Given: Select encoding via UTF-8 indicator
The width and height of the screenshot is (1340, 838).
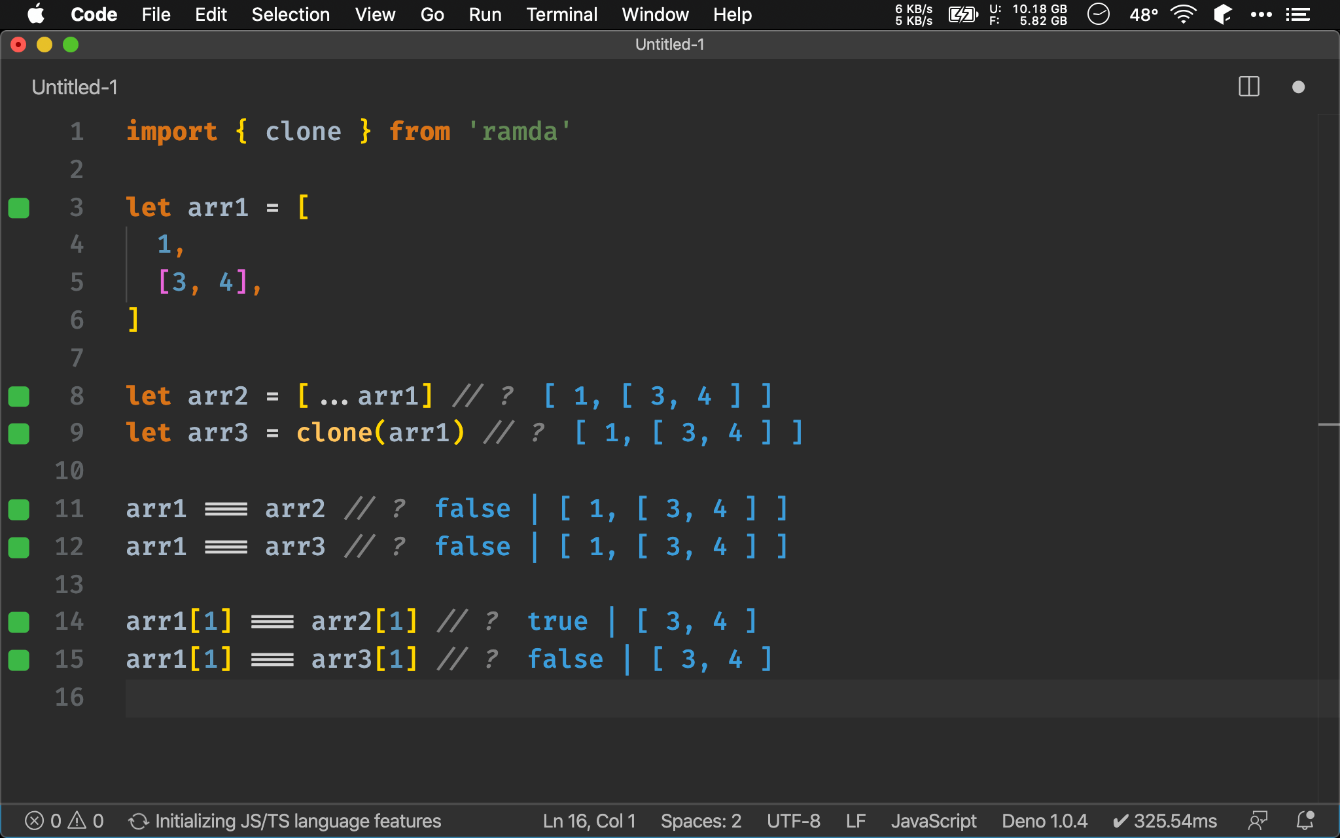Looking at the screenshot, I should click(794, 821).
